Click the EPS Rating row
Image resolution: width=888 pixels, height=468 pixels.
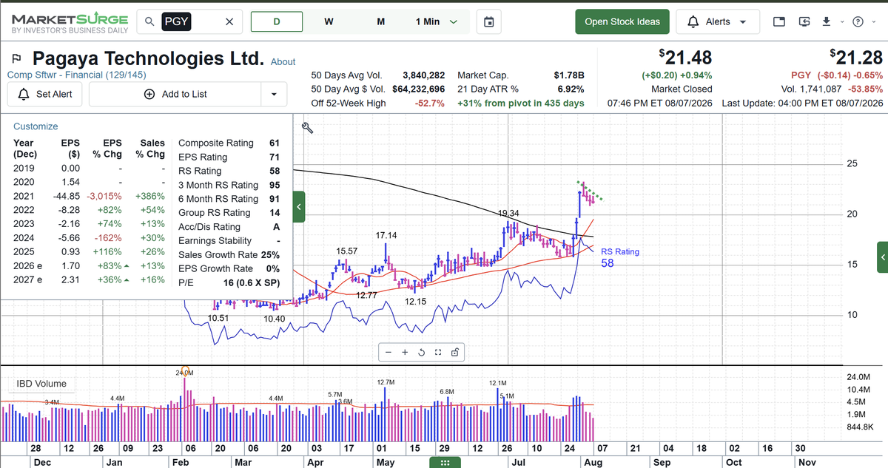pos(229,157)
